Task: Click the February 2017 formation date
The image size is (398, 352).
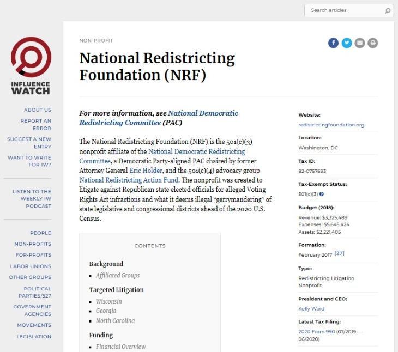Action: click(315, 255)
